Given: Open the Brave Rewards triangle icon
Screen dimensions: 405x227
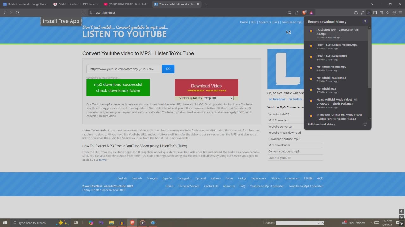Looking at the screenshot, I should point(311,13).
